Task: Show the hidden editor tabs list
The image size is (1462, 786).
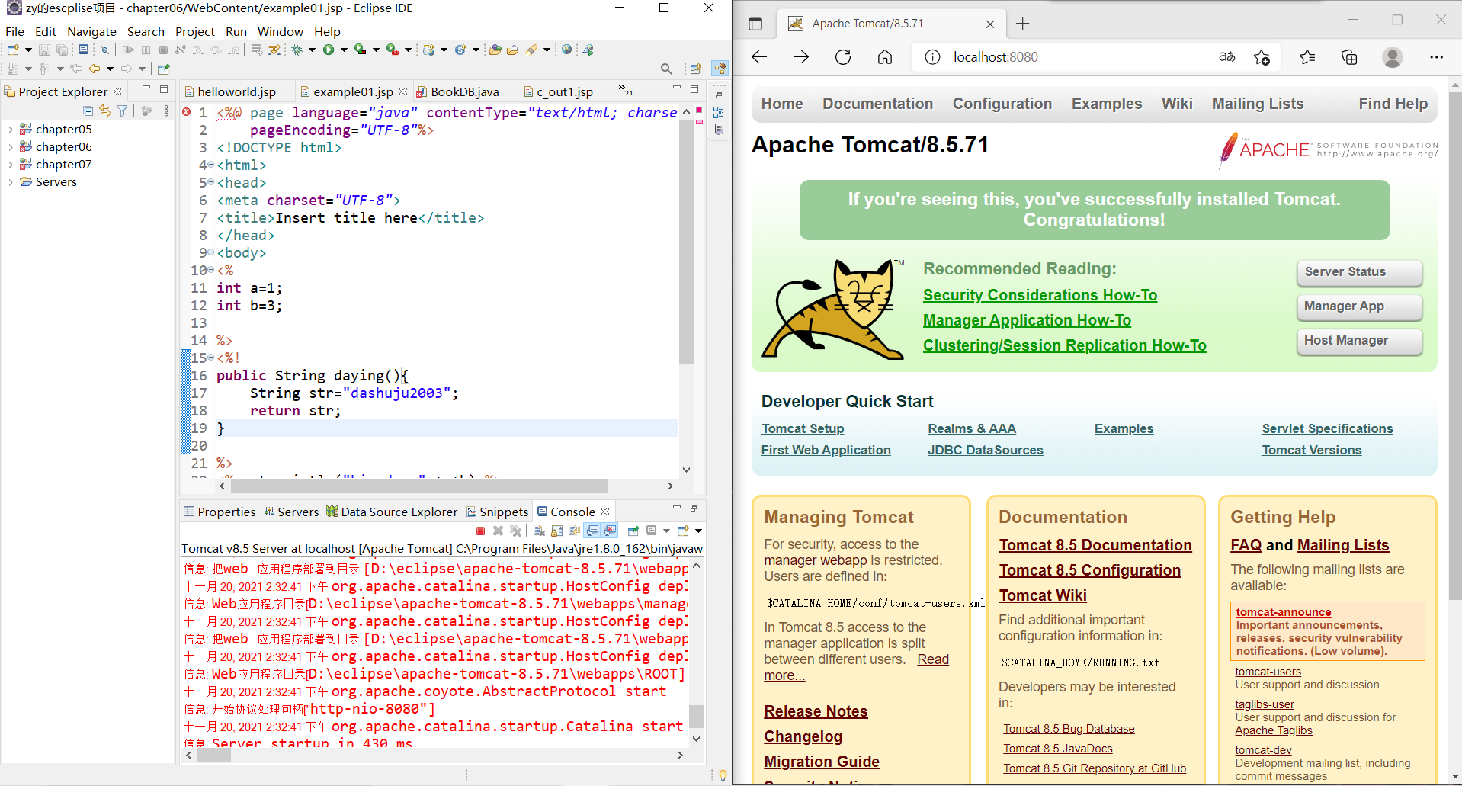Action: pyautogui.click(x=626, y=91)
